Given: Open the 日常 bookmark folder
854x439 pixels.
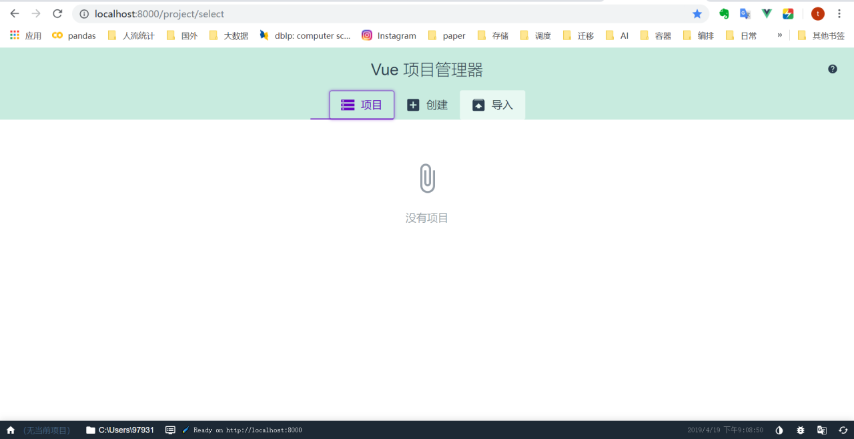Looking at the screenshot, I should click(741, 35).
